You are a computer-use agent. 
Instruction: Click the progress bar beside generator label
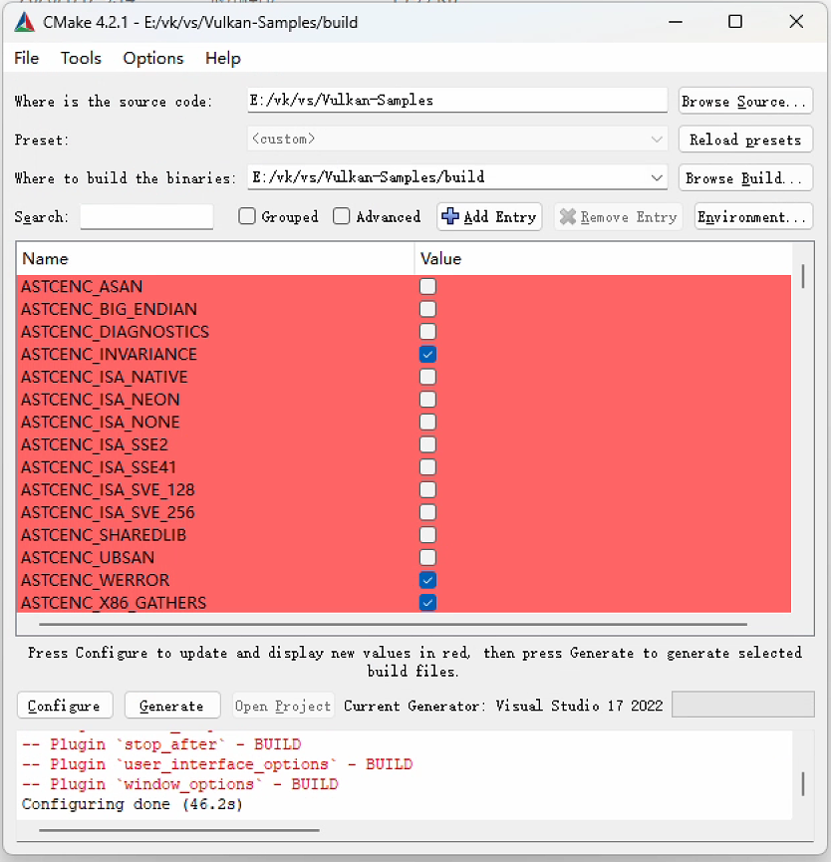click(x=743, y=705)
